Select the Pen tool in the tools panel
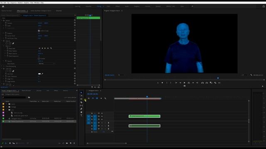Screen dimensions: 266x149 (81, 109)
